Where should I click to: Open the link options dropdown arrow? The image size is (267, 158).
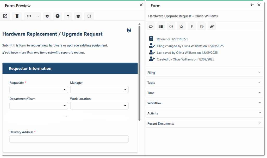(38, 16)
